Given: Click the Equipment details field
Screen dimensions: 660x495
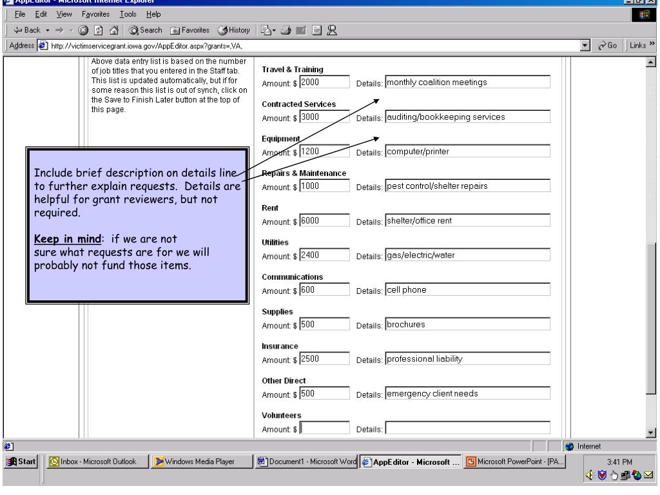Looking at the screenshot, I should 468,151.
